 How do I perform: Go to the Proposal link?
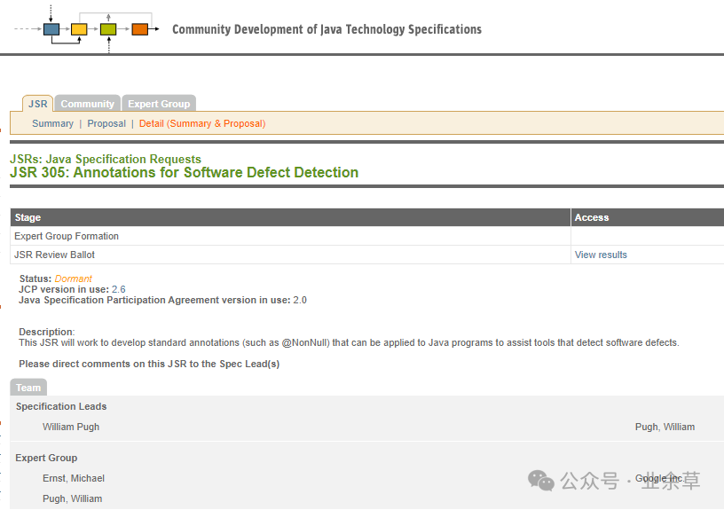pos(106,123)
